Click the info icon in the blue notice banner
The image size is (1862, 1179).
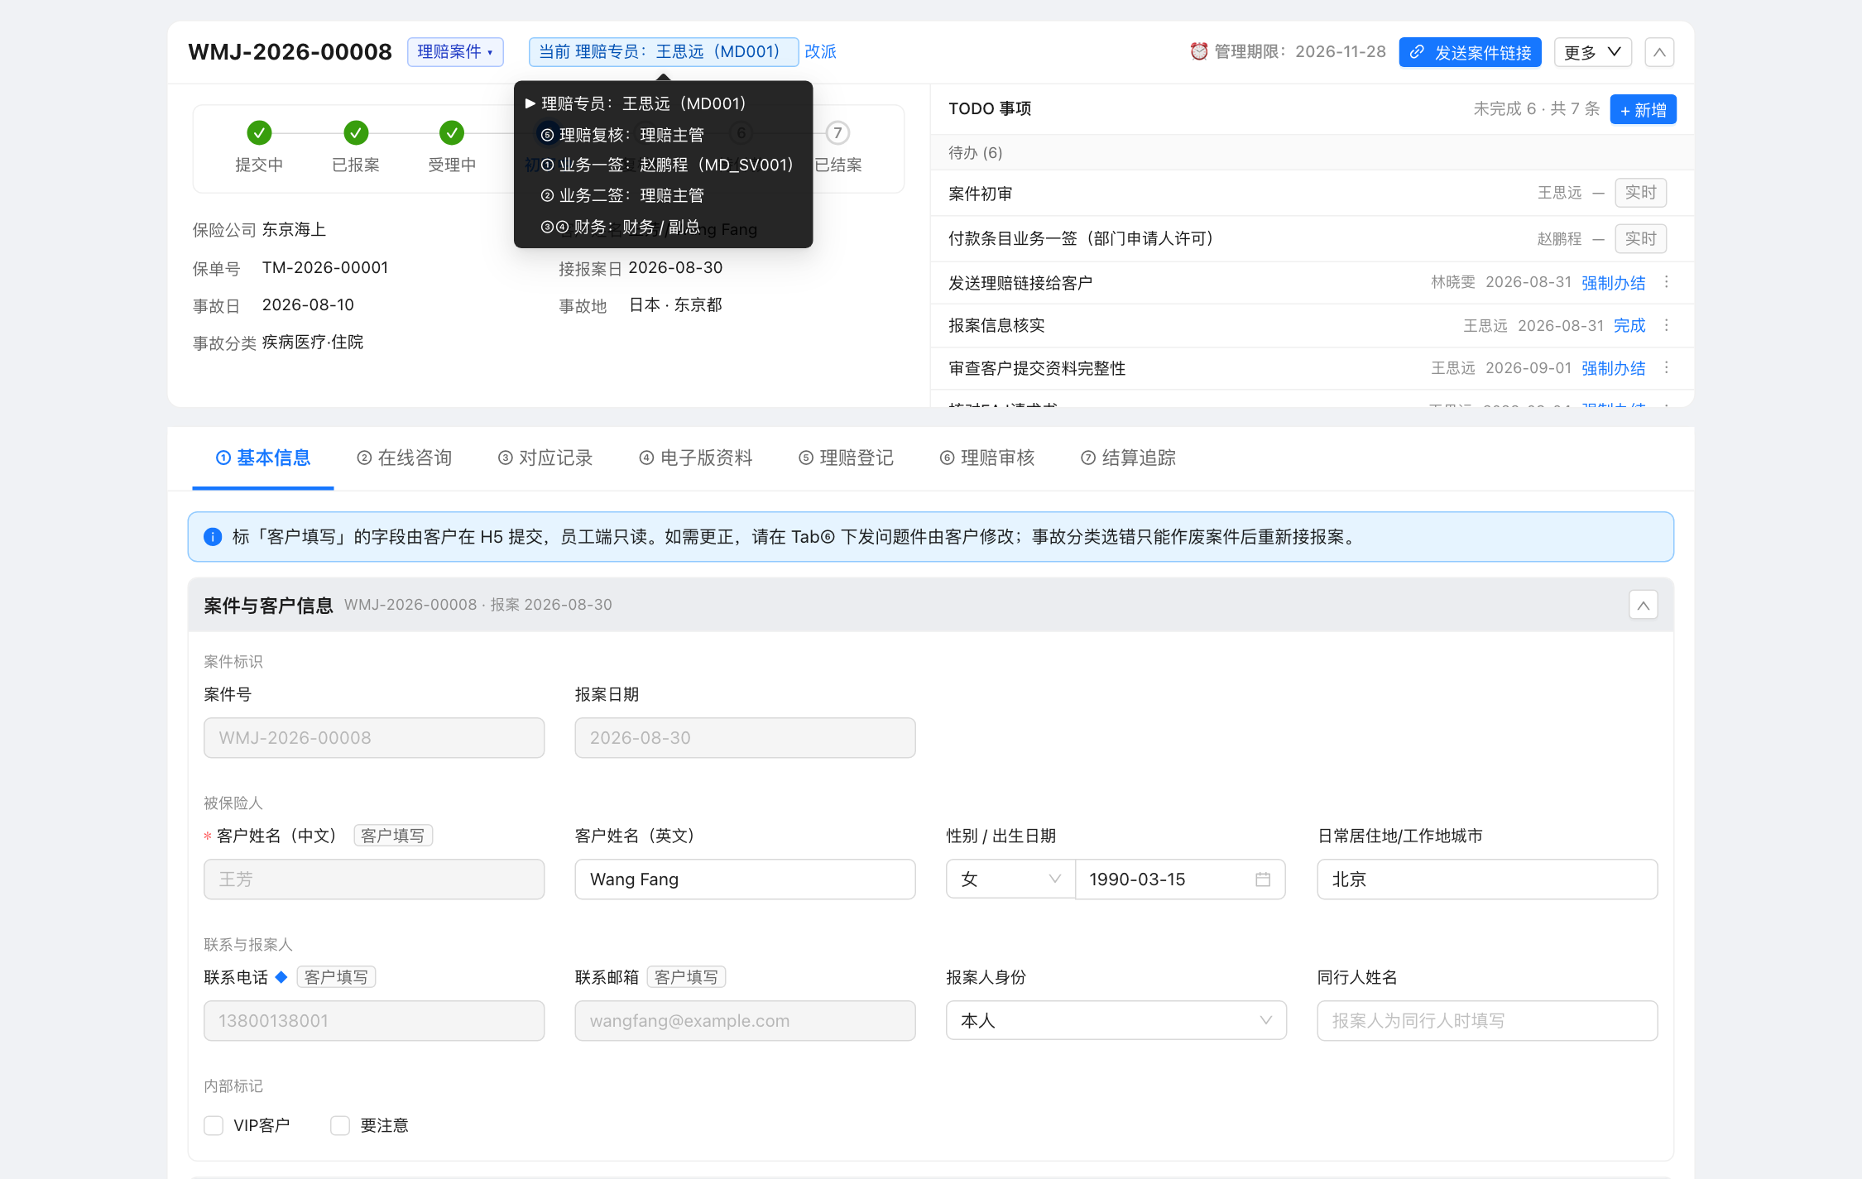[213, 537]
